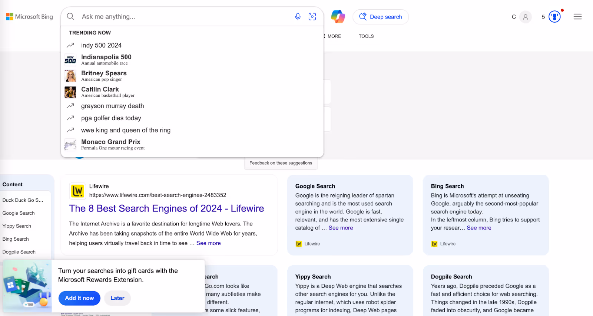Click the Rewards gift cards promo image
The height and width of the screenshot is (316, 593).
point(27,286)
